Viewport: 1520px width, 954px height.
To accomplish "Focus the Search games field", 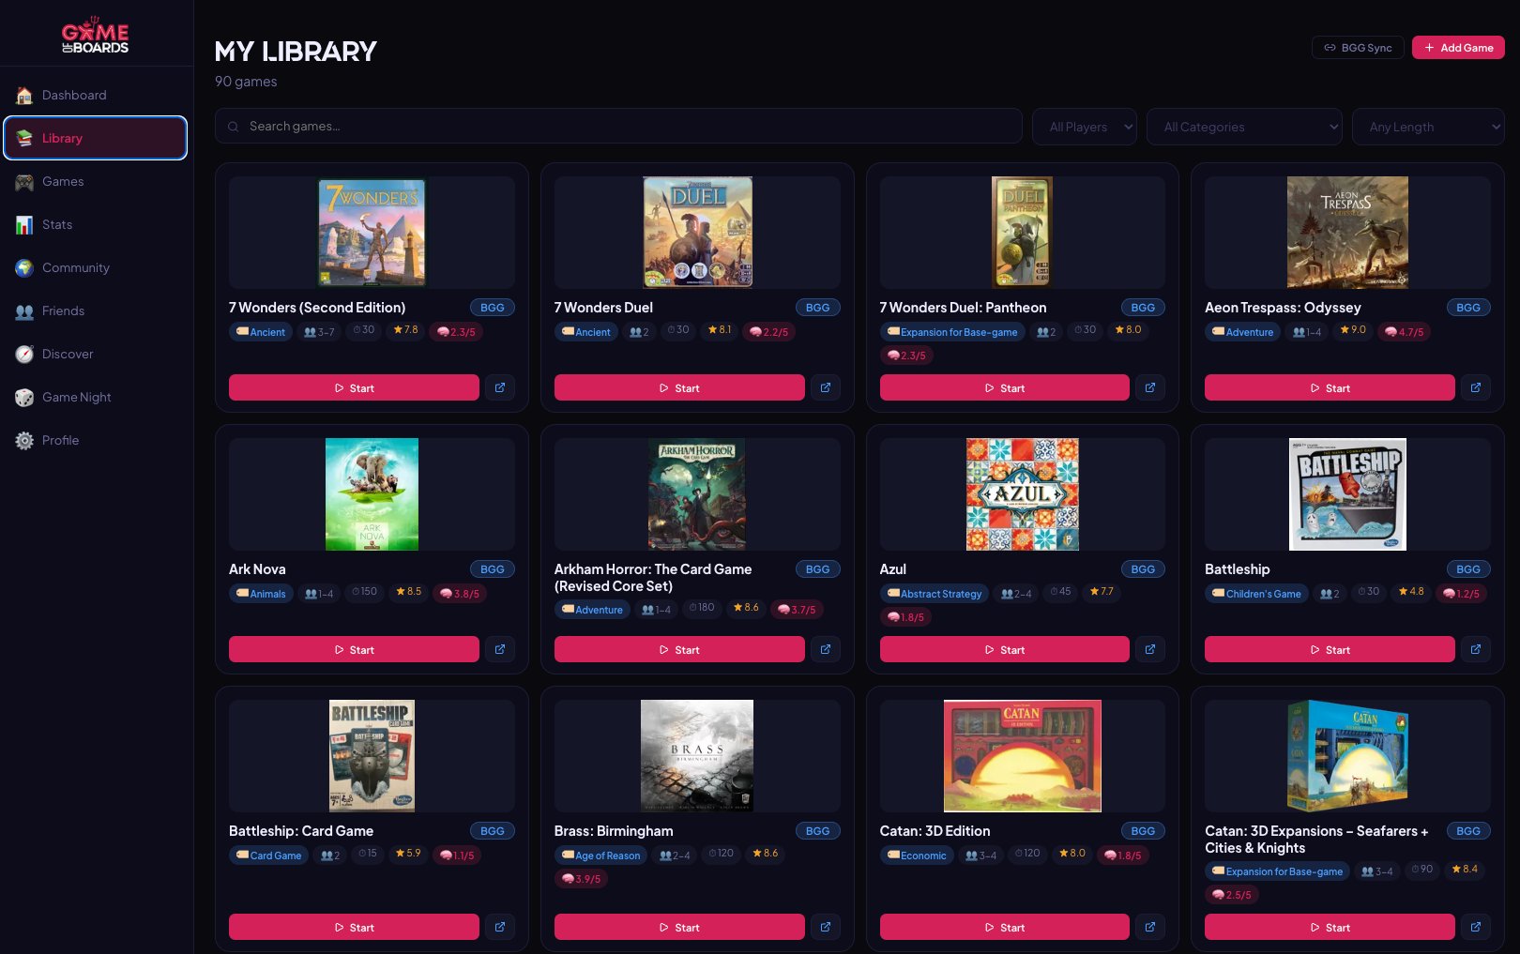I will tap(618, 126).
